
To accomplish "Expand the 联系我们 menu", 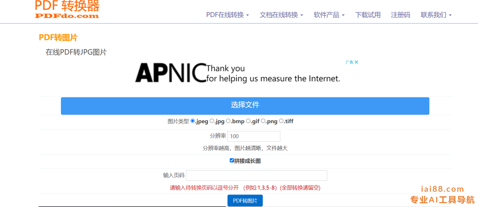I will click(436, 15).
